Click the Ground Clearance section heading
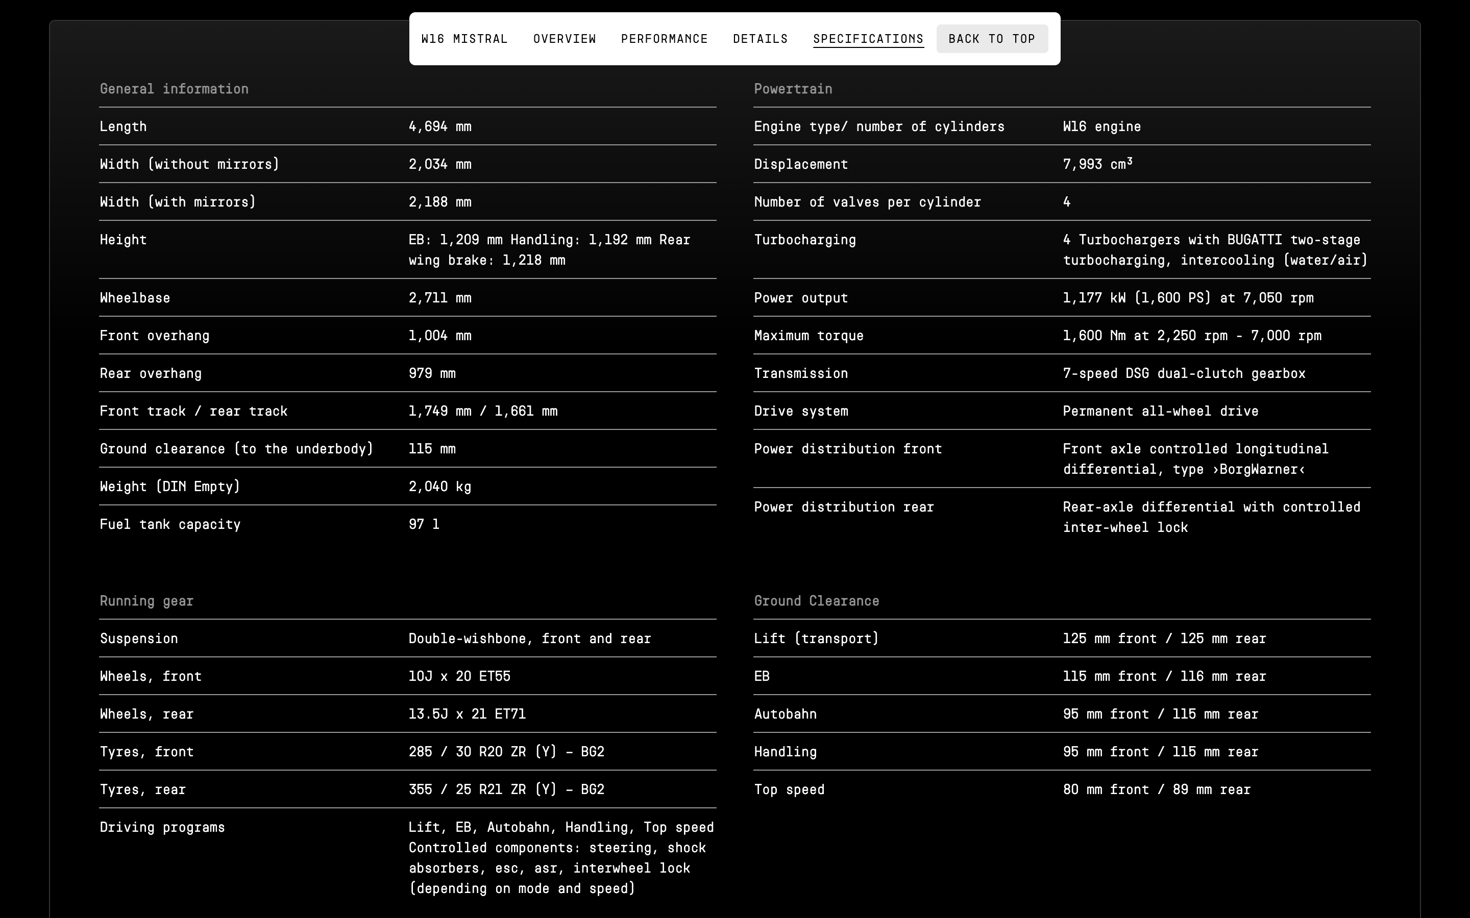 816,601
